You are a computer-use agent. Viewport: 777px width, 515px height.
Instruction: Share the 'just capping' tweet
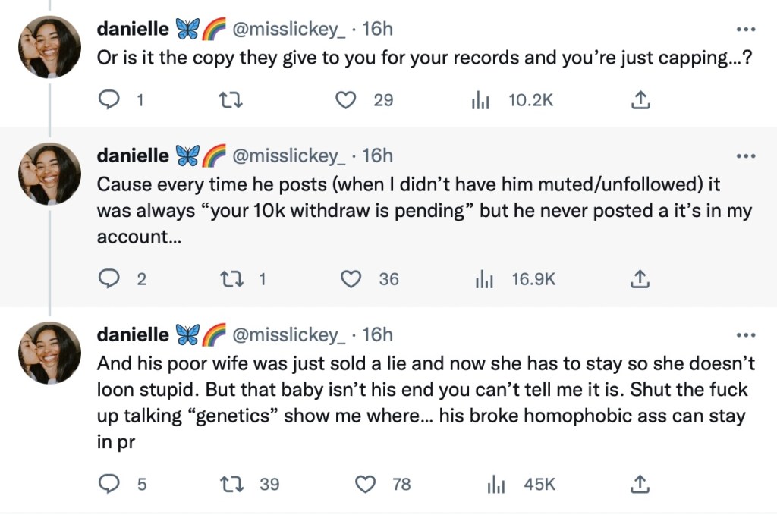(639, 99)
